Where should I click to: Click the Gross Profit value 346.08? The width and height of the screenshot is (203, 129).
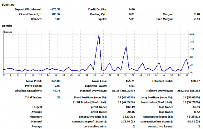56,81
